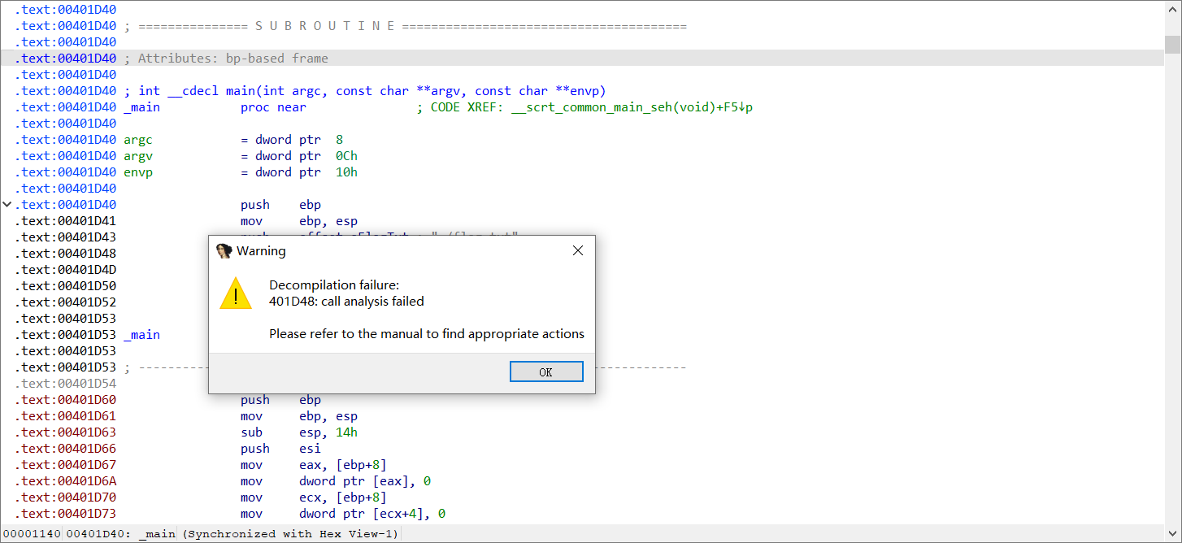1182x543 pixels.
Task: Click the yellow warning triangle icon
Action: click(236, 293)
